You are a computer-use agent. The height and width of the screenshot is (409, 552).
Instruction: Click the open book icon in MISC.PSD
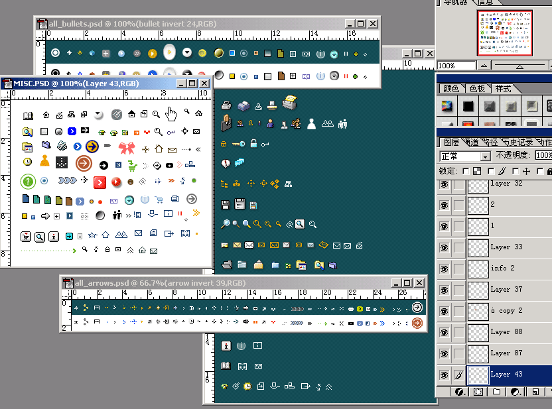28,116
